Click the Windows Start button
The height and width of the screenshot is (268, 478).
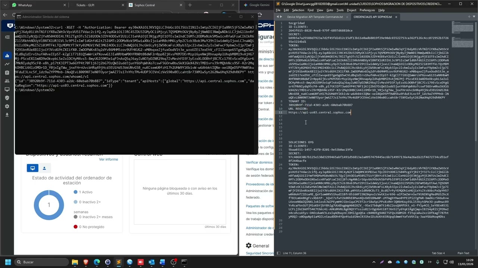[x=8, y=262]
